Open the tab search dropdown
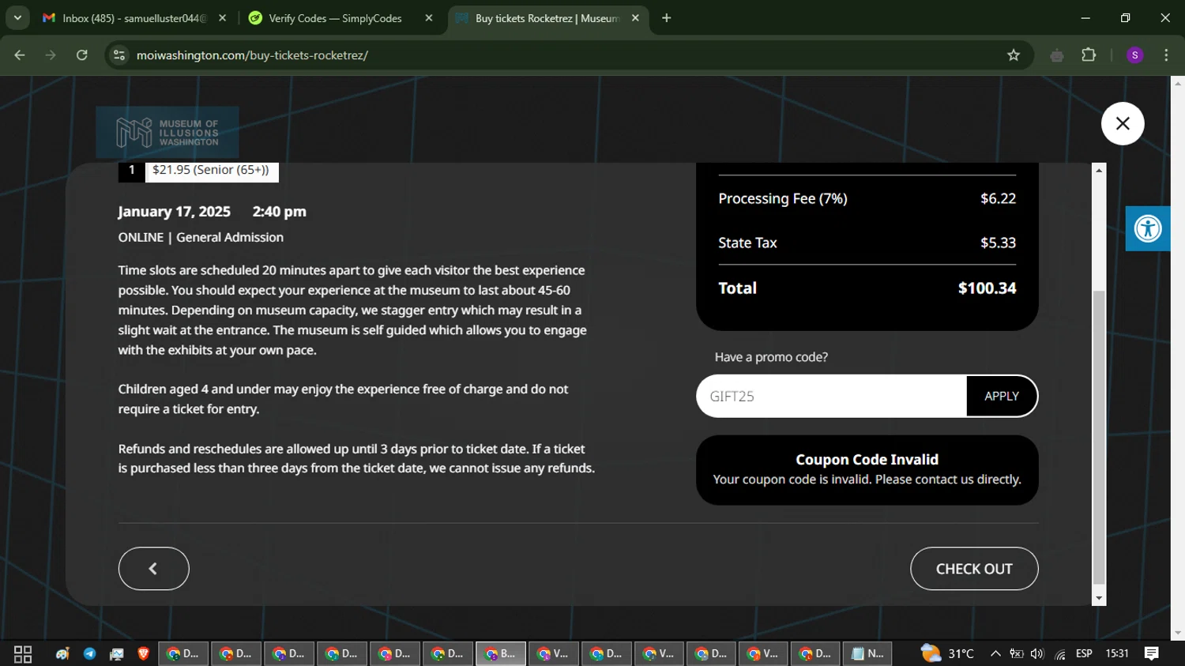1185x666 pixels. [17, 18]
